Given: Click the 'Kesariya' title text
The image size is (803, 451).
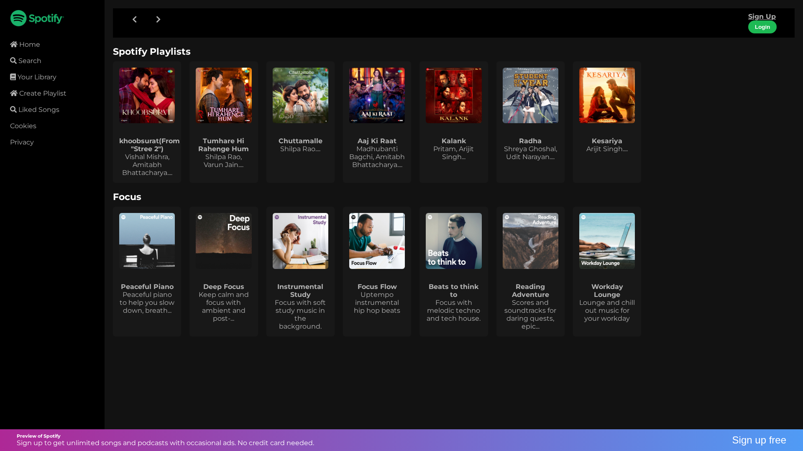Looking at the screenshot, I should coord(607,141).
